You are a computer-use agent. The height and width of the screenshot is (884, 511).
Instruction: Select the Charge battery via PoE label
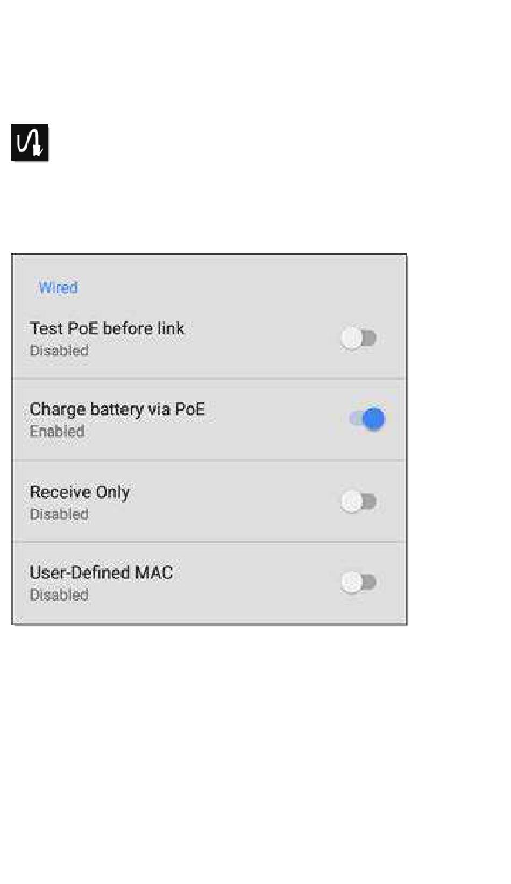coord(117,409)
